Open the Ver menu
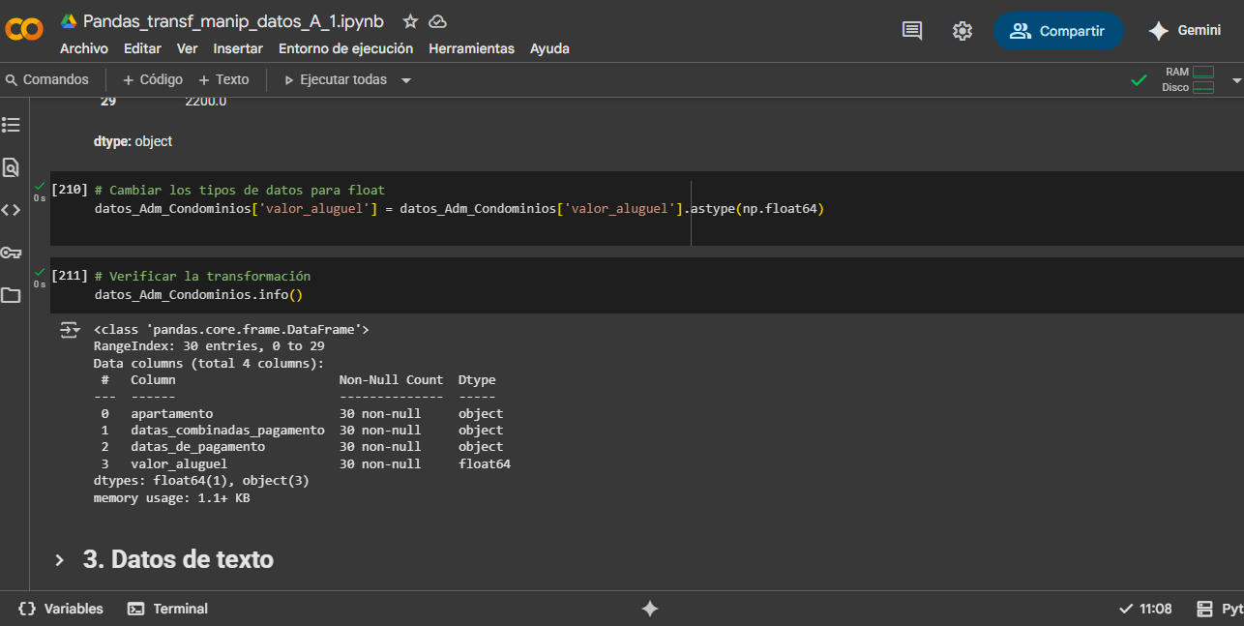 188,48
